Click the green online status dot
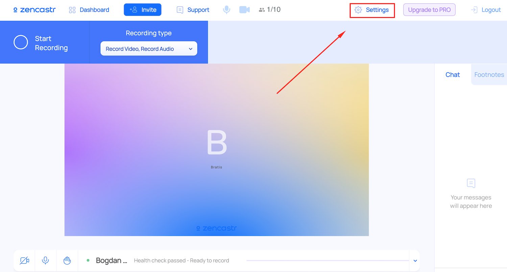The image size is (507, 272). coord(88,260)
